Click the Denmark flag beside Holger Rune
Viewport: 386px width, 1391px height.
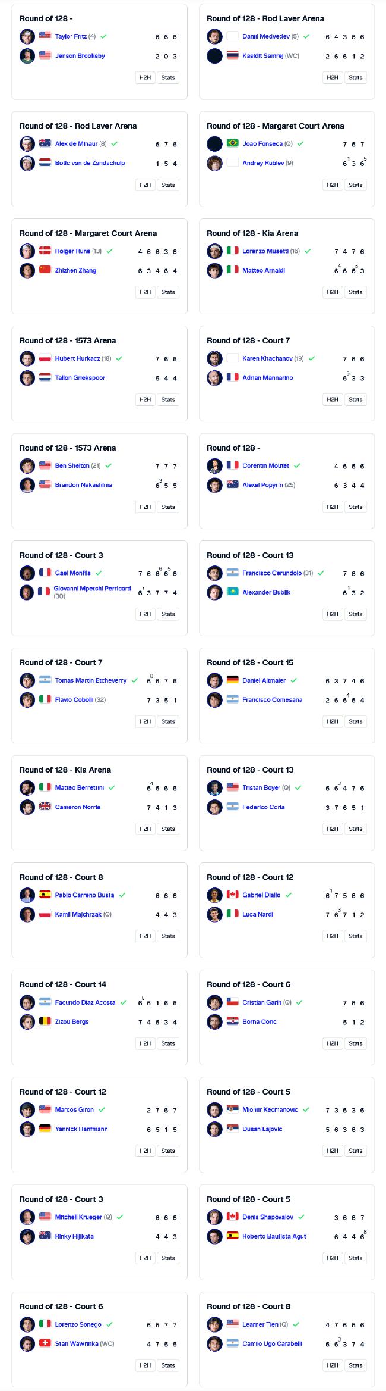(x=45, y=251)
